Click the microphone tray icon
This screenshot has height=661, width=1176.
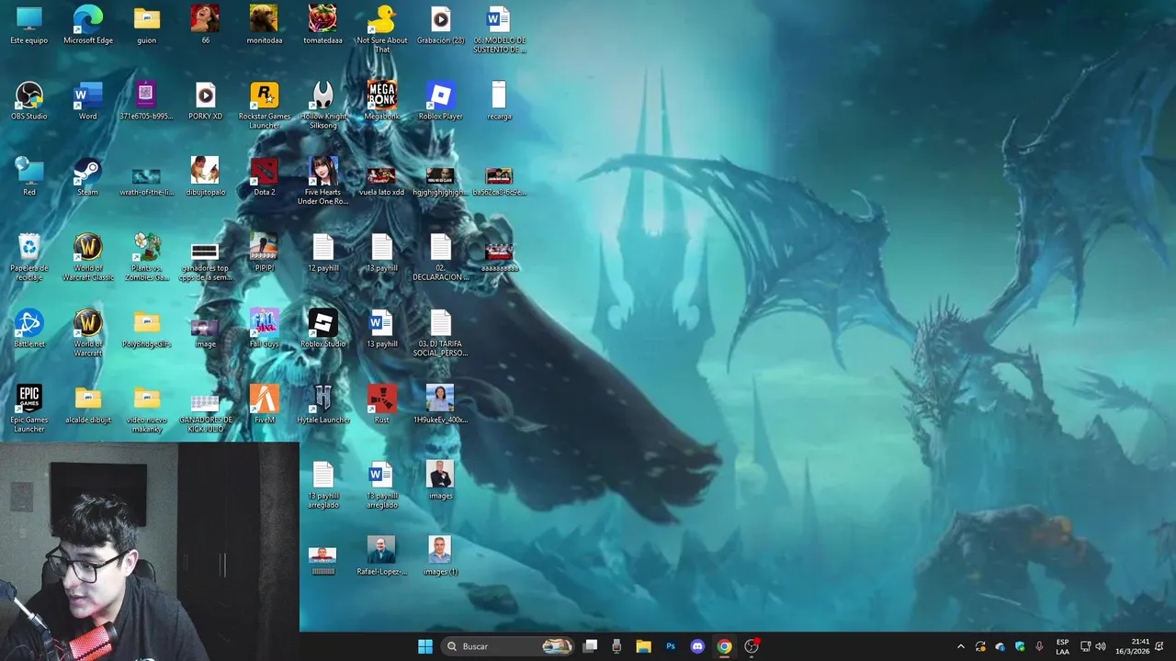(1039, 646)
